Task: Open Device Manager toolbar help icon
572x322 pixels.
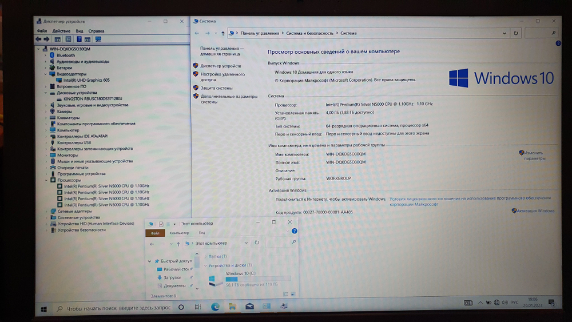Action: tap(79, 39)
